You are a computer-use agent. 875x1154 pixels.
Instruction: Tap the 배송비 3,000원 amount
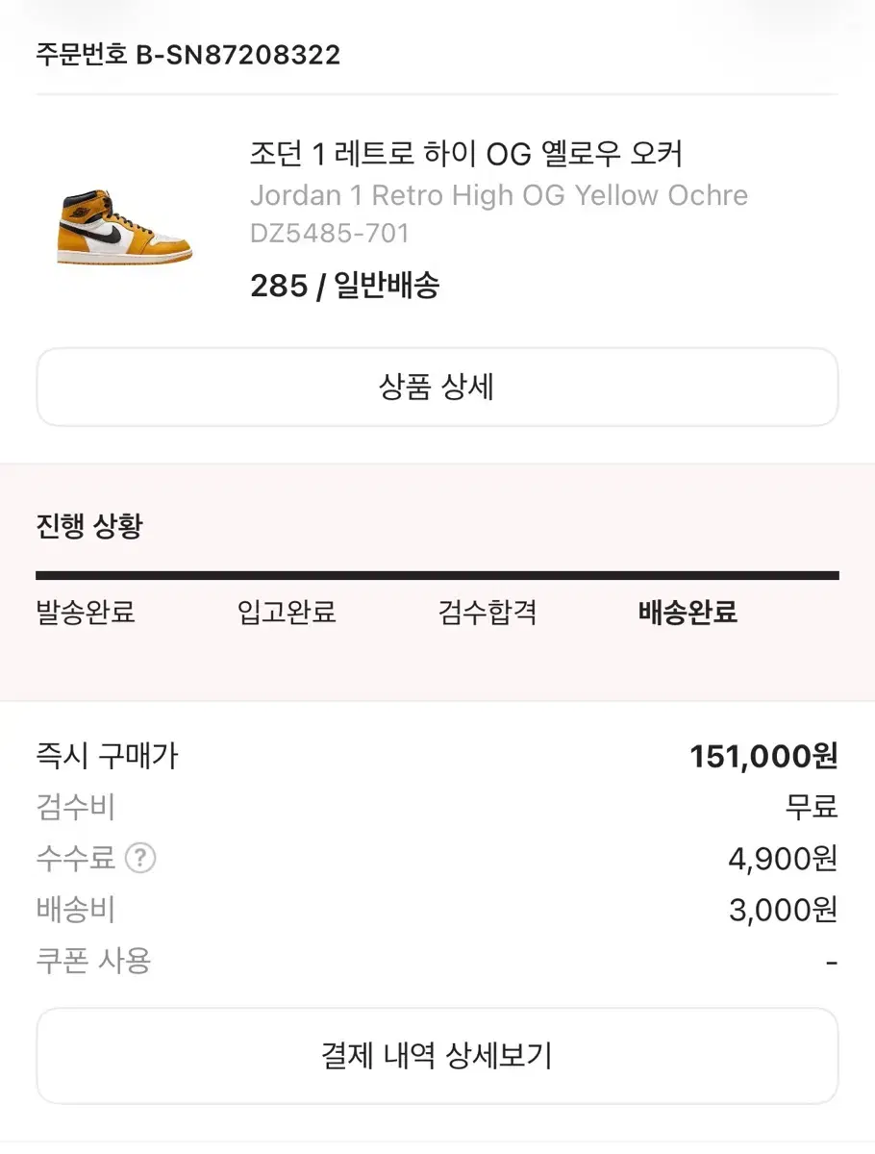pyautogui.click(x=783, y=909)
